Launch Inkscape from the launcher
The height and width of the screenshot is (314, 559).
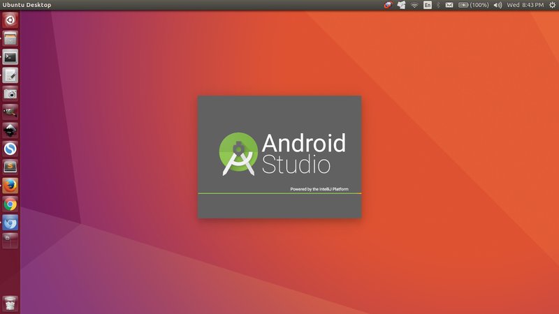coord(10,130)
